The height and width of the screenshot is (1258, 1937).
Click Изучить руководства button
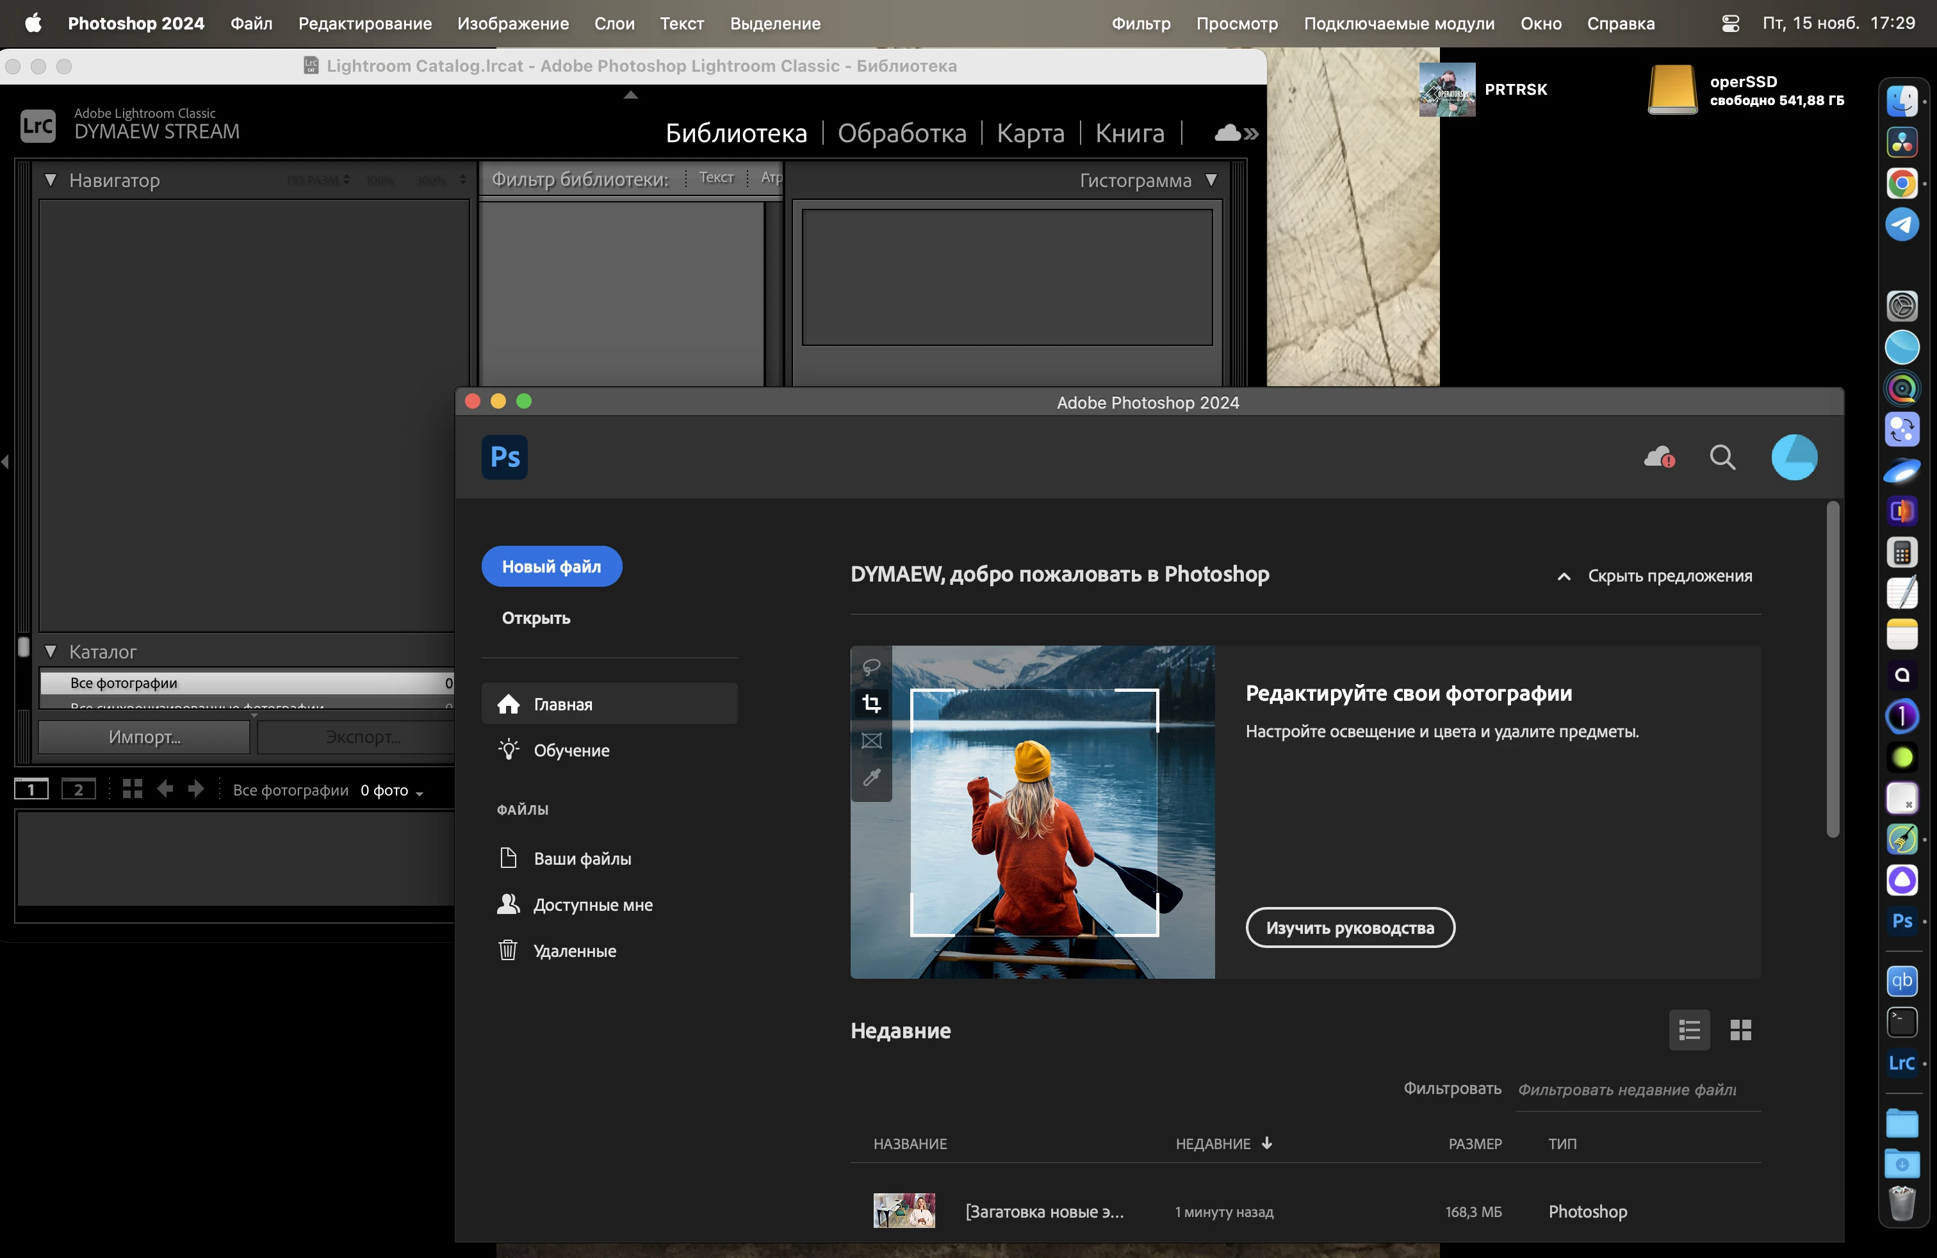[1350, 927]
